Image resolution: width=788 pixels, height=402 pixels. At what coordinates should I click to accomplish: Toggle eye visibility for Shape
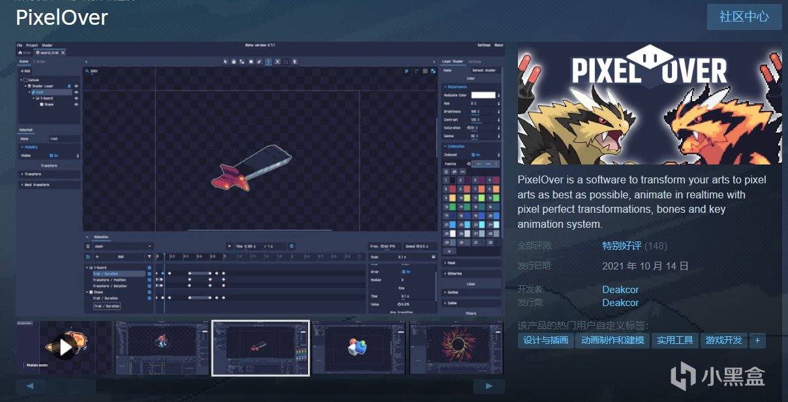76,104
